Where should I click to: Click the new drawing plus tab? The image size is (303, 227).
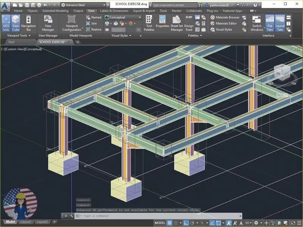[x=78, y=42]
